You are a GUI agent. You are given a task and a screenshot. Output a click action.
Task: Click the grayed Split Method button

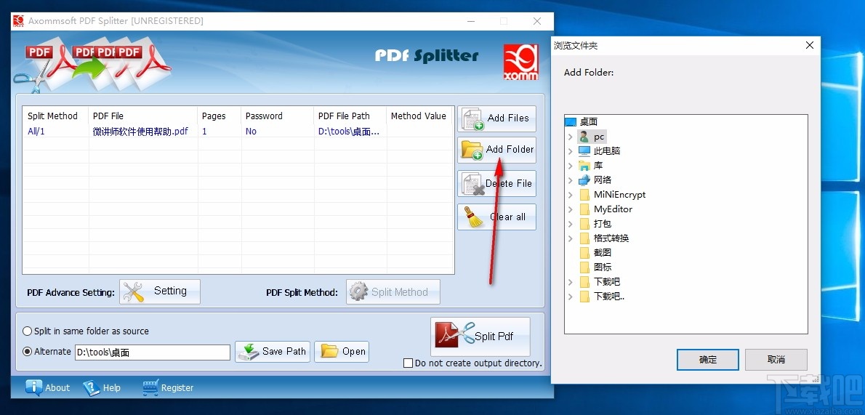393,292
